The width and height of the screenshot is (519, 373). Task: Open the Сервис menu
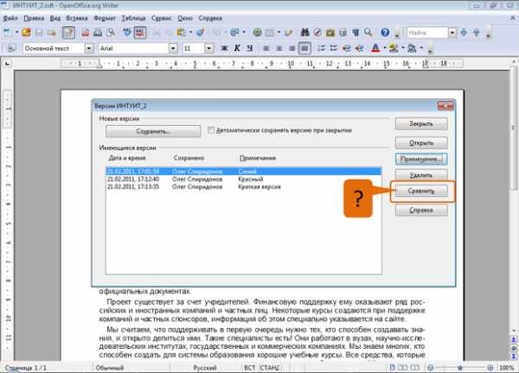(161, 18)
